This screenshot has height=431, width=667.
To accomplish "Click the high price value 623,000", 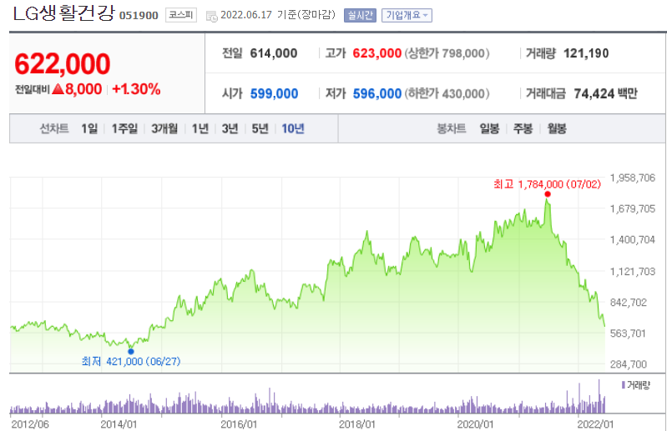I will click(x=376, y=53).
